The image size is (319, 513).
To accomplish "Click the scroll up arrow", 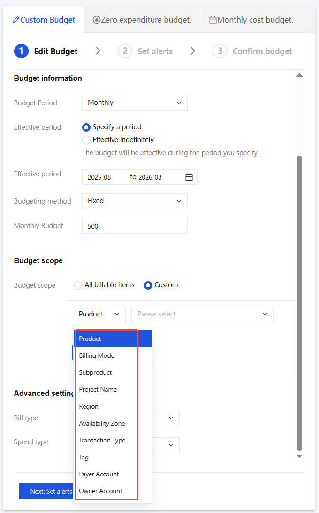I will [x=299, y=75].
